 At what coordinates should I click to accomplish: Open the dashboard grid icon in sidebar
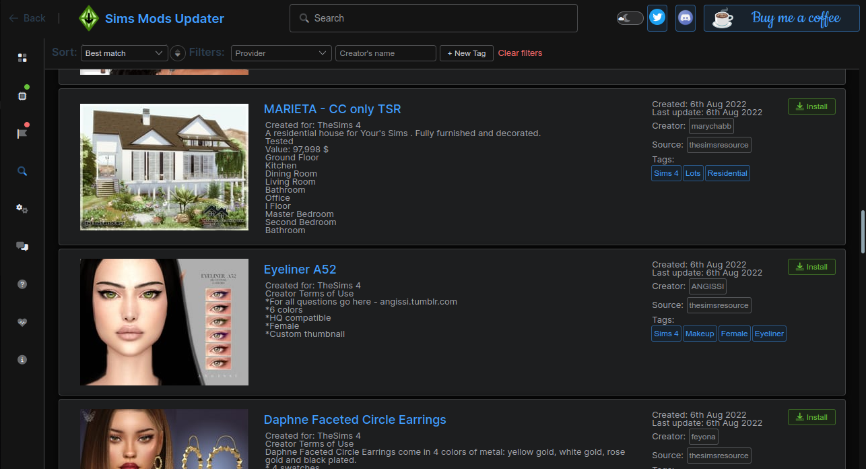tap(22, 58)
